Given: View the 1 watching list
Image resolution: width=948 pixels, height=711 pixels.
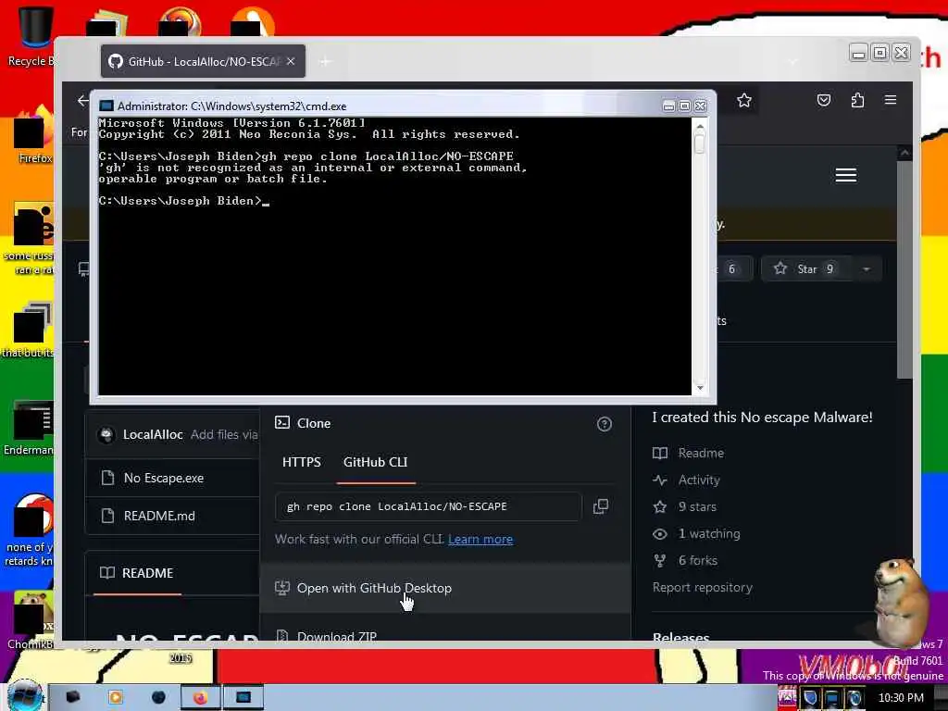Looking at the screenshot, I should pyautogui.click(x=709, y=534).
